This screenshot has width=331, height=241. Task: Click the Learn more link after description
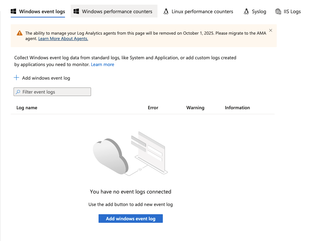tap(102, 65)
